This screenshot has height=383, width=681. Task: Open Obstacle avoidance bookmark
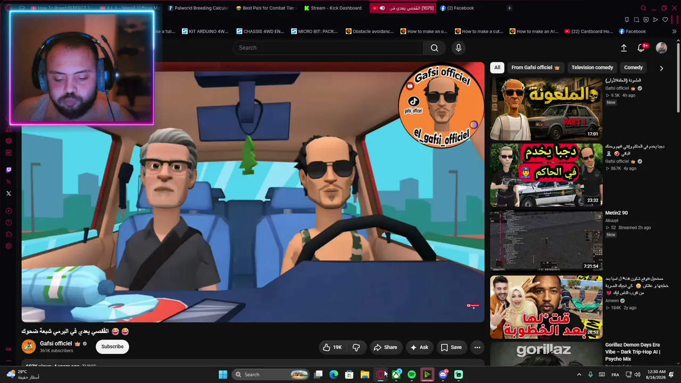370,31
